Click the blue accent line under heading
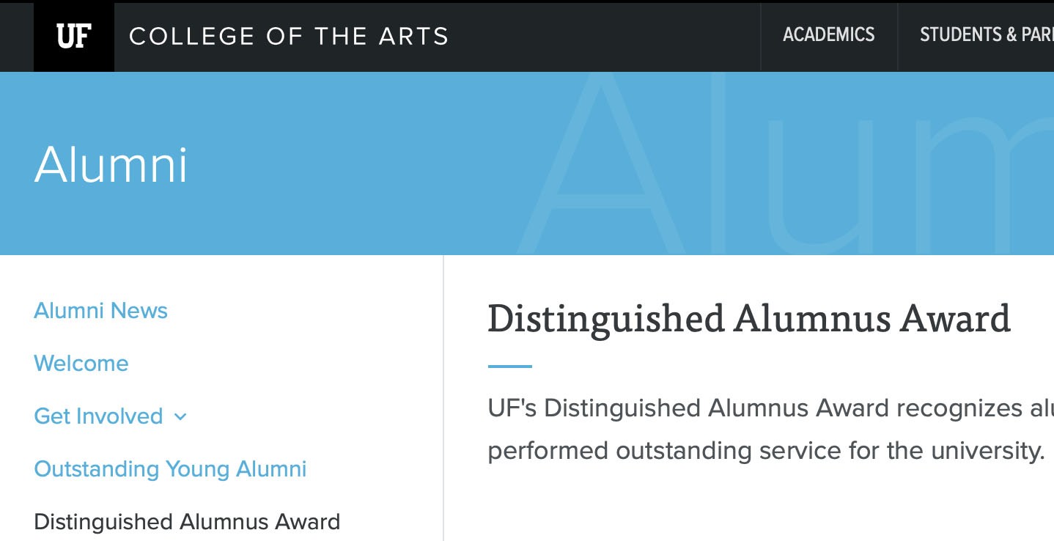Screen dimensions: 1054x541 509,366
